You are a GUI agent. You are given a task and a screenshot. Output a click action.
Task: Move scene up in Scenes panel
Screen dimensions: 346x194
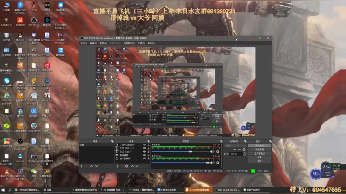pyautogui.click(x=92, y=166)
